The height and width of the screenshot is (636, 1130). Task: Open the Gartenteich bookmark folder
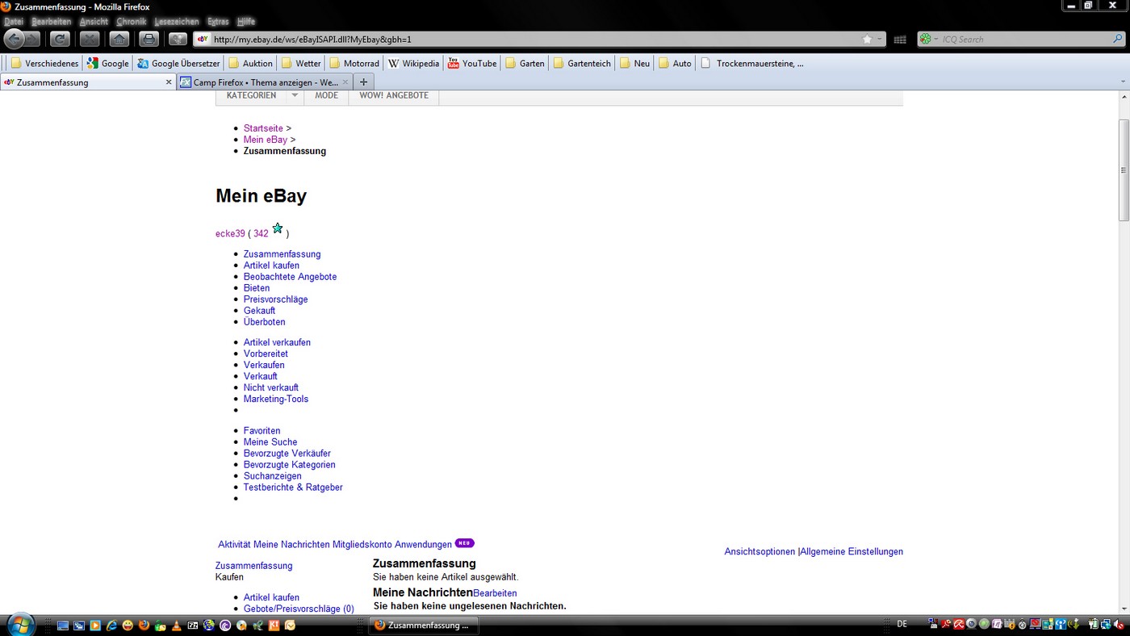[x=582, y=63]
